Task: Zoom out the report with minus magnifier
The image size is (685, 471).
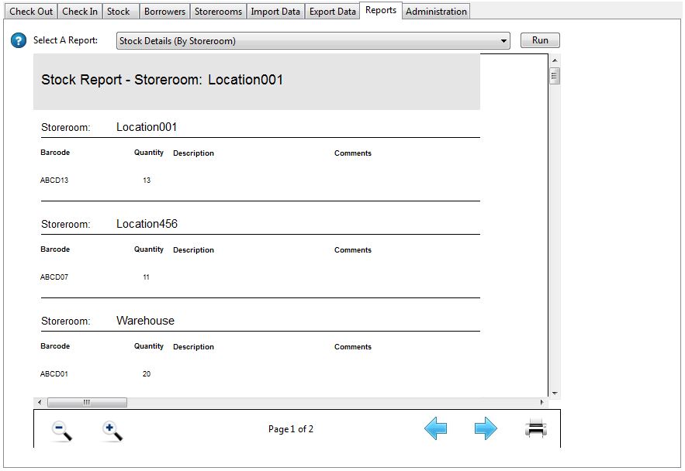Action: 62,430
